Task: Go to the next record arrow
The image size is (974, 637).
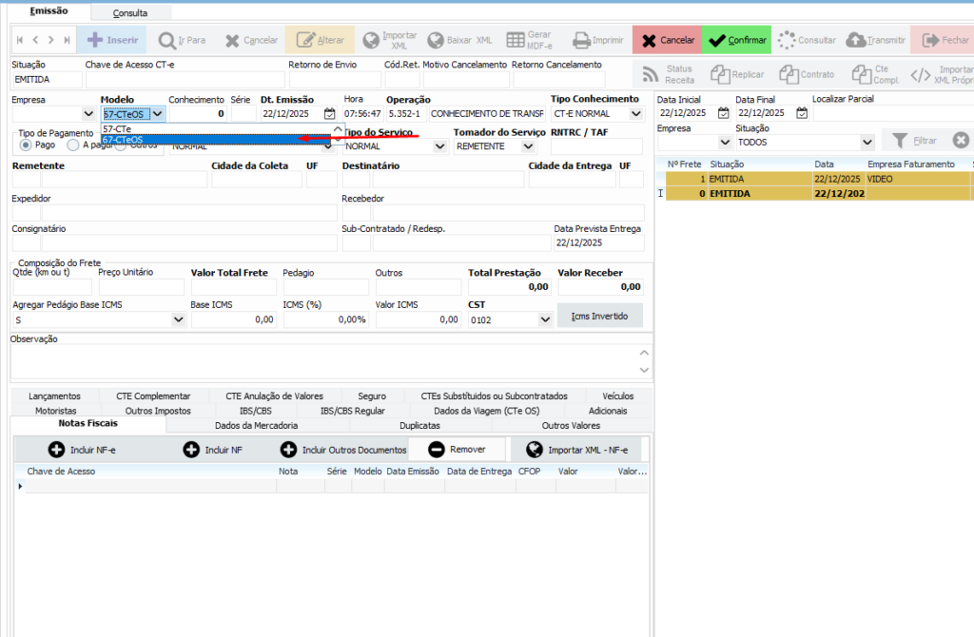Action: (51, 40)
